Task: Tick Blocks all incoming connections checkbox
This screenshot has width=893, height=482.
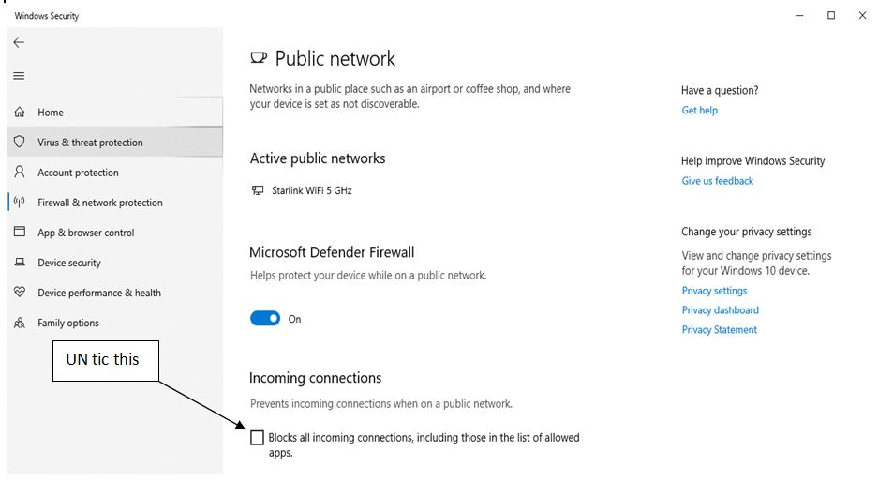Action: tap(258, 438)
